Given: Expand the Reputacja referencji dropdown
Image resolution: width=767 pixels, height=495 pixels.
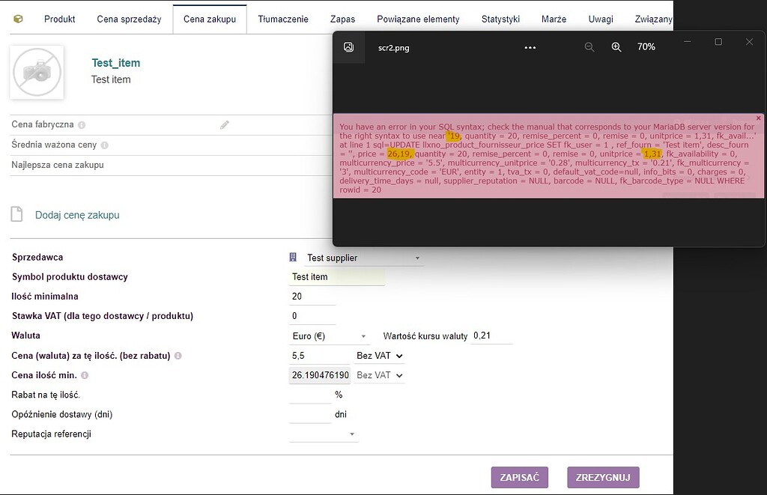Looking at the screenshot, I should [x=324, y=434].
